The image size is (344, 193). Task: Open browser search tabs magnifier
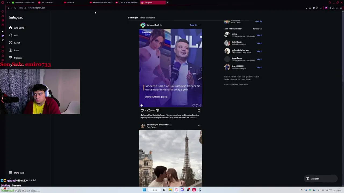pos(329,2)
